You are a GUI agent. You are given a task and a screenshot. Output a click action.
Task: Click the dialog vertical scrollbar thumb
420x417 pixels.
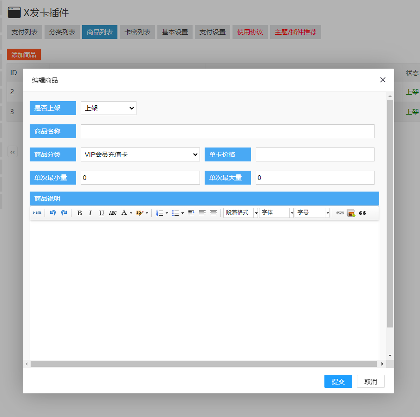tap(390, 213)
